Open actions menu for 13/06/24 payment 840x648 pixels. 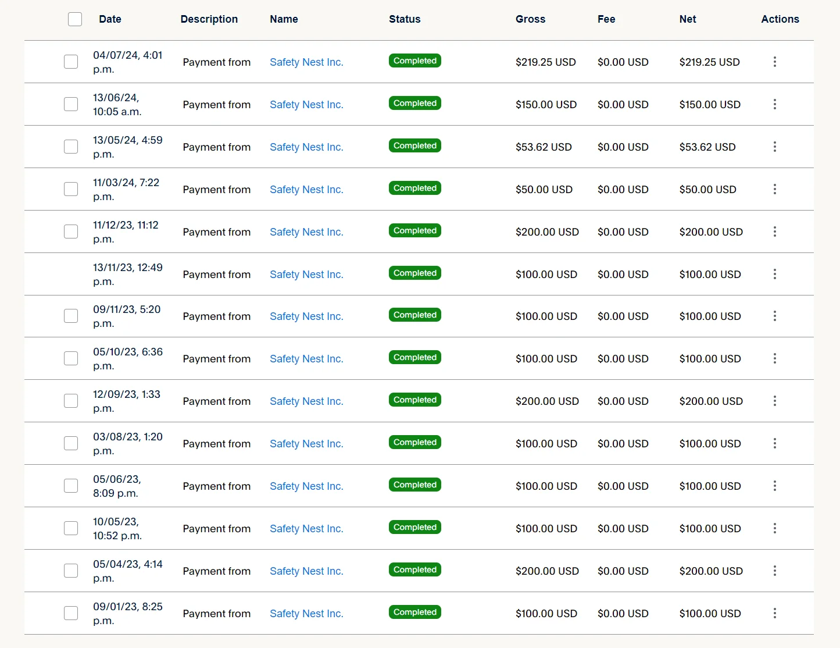[774, 104]
